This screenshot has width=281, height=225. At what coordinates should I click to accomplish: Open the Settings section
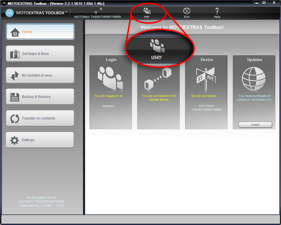click(x=40, y=140)
